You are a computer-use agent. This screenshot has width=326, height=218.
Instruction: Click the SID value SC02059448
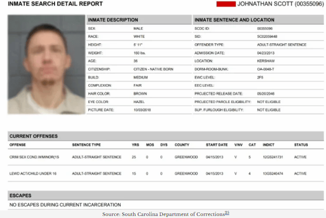click(267, 36)
